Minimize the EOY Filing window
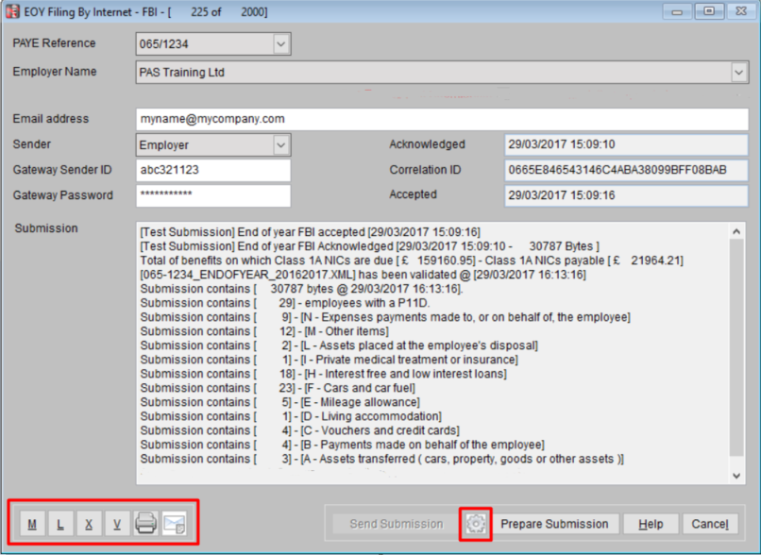Image resolution: width=761 pixels, height=555 pixels. pos(677,11)
